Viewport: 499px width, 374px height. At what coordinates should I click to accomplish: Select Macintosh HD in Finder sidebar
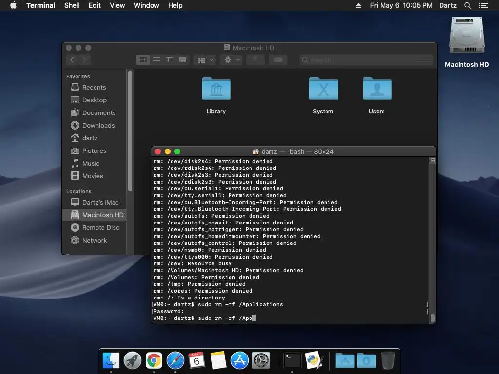(x=94, y=215)
